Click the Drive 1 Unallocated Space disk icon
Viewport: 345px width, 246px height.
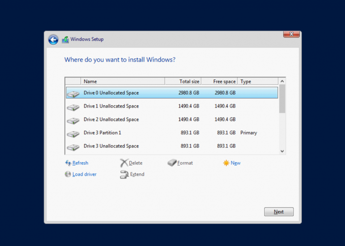pyautogui.click(x=73, y=107)
